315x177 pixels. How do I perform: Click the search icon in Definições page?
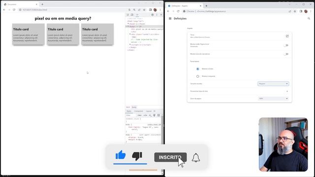tap(309, 19)
